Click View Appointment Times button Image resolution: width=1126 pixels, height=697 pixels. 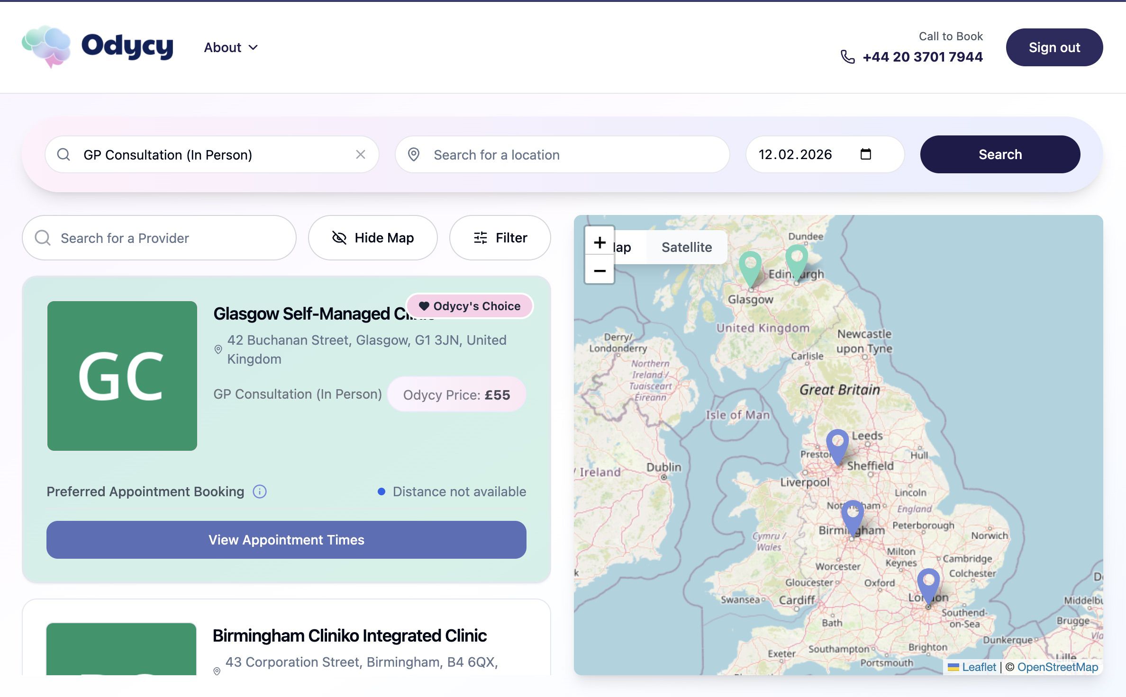[x=286, y=540]
